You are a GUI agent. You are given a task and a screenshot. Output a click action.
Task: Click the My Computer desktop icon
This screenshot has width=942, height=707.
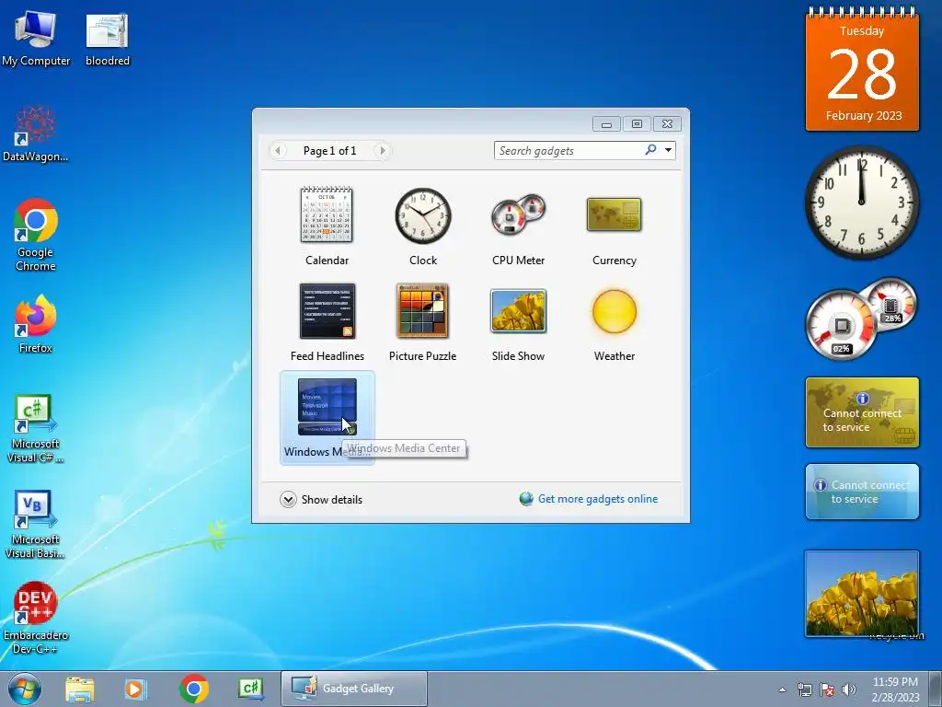[36, 38]
